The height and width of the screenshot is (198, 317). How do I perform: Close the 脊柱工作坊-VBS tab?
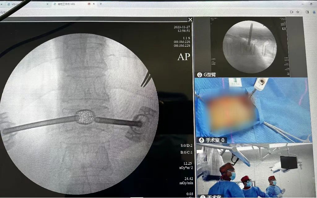[x=94, y=4]
